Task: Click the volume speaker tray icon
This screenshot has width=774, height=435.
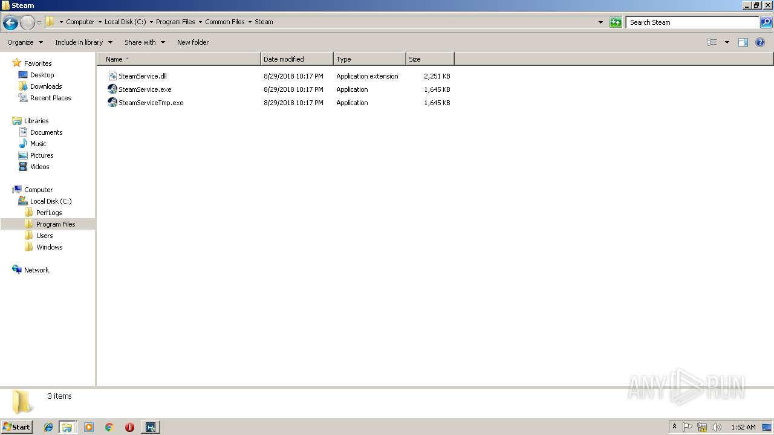Action: pos(717,427)
